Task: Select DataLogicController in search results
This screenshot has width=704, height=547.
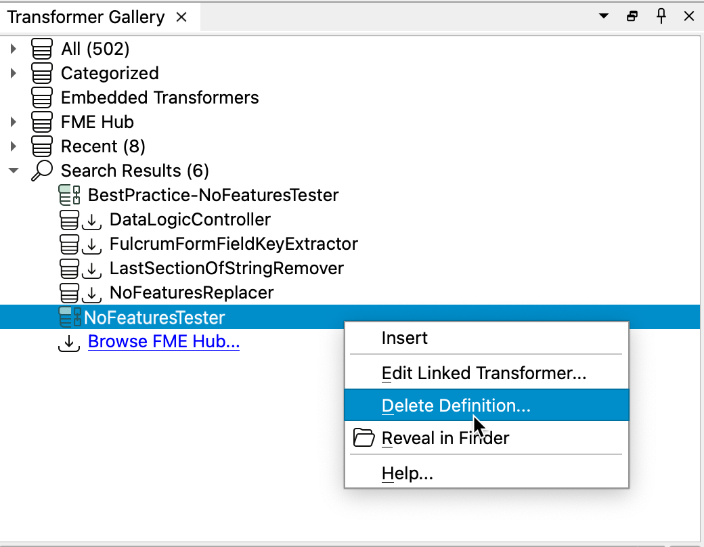Action: [x=190, y=219]
